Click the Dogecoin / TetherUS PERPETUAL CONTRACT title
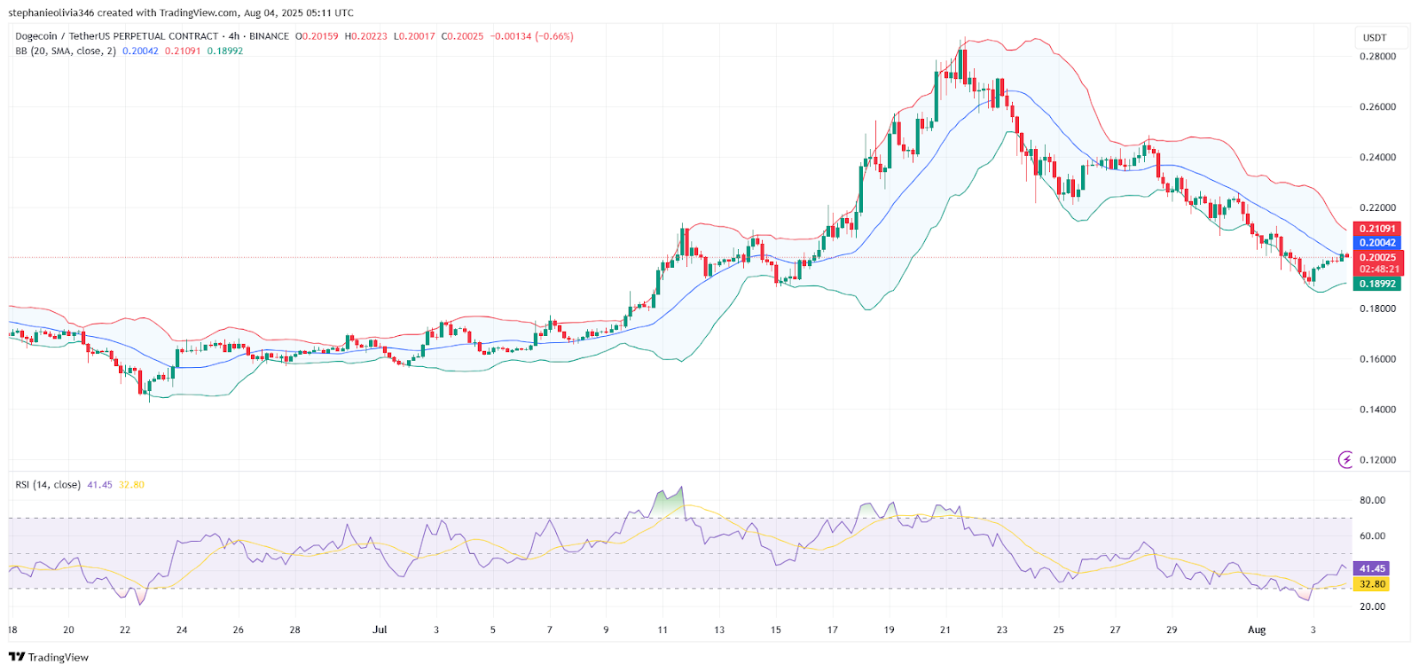 click(116, 36)
